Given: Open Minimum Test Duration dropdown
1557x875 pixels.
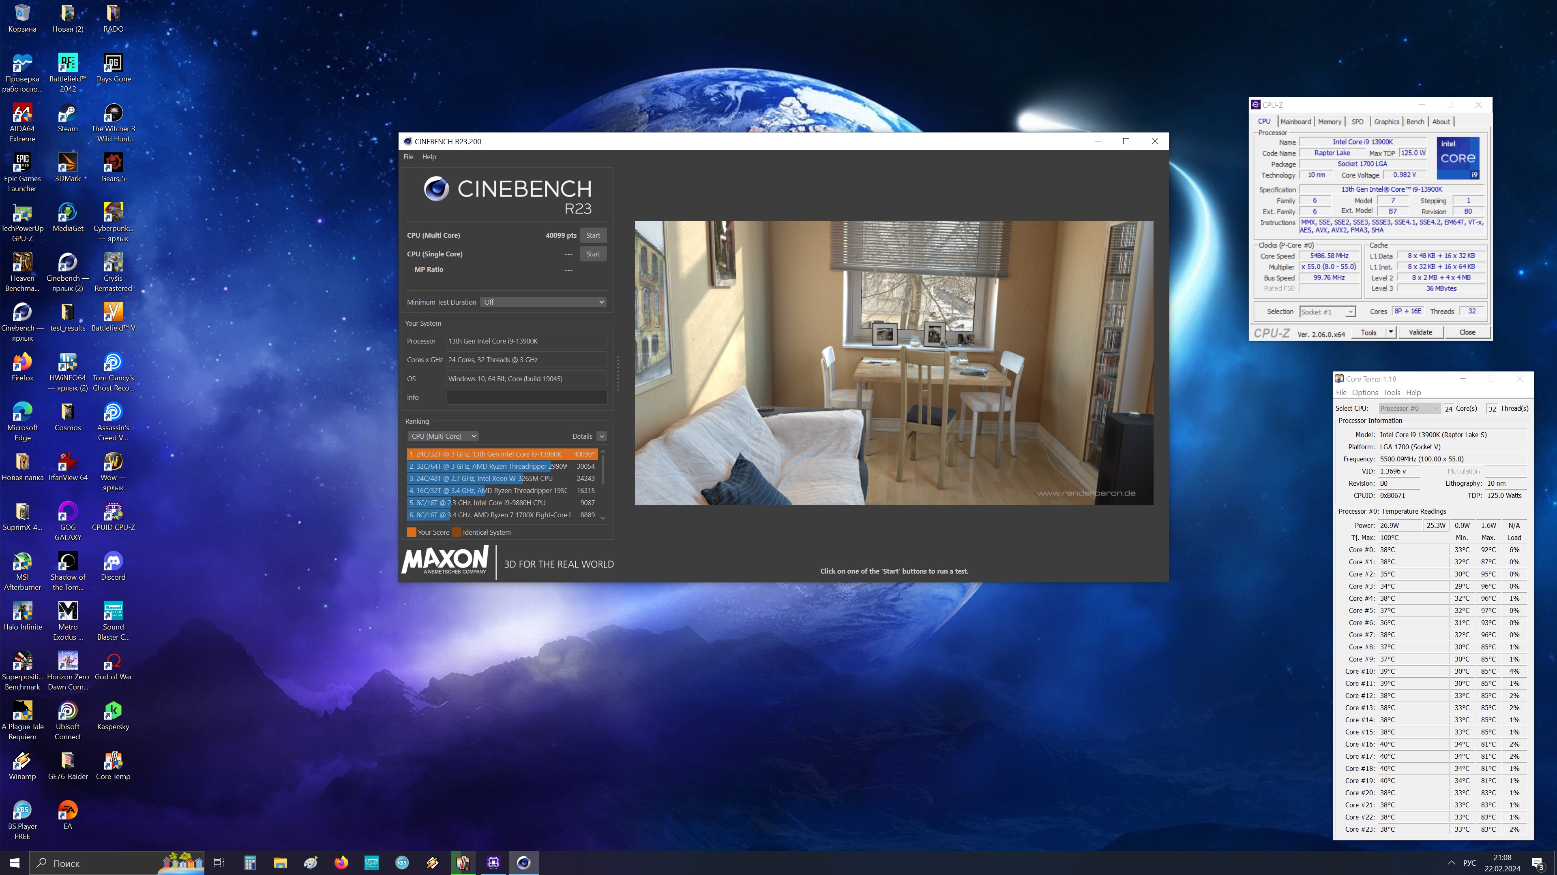Looking at the screenshot, I should [544, 302].
